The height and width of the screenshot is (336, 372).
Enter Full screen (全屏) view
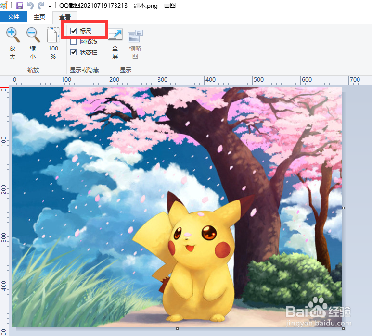pyautogui.click(x=115, y=35)
